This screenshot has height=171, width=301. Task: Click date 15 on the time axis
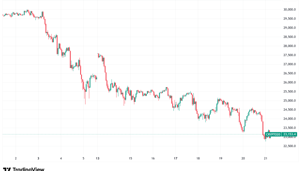point(130,159)
